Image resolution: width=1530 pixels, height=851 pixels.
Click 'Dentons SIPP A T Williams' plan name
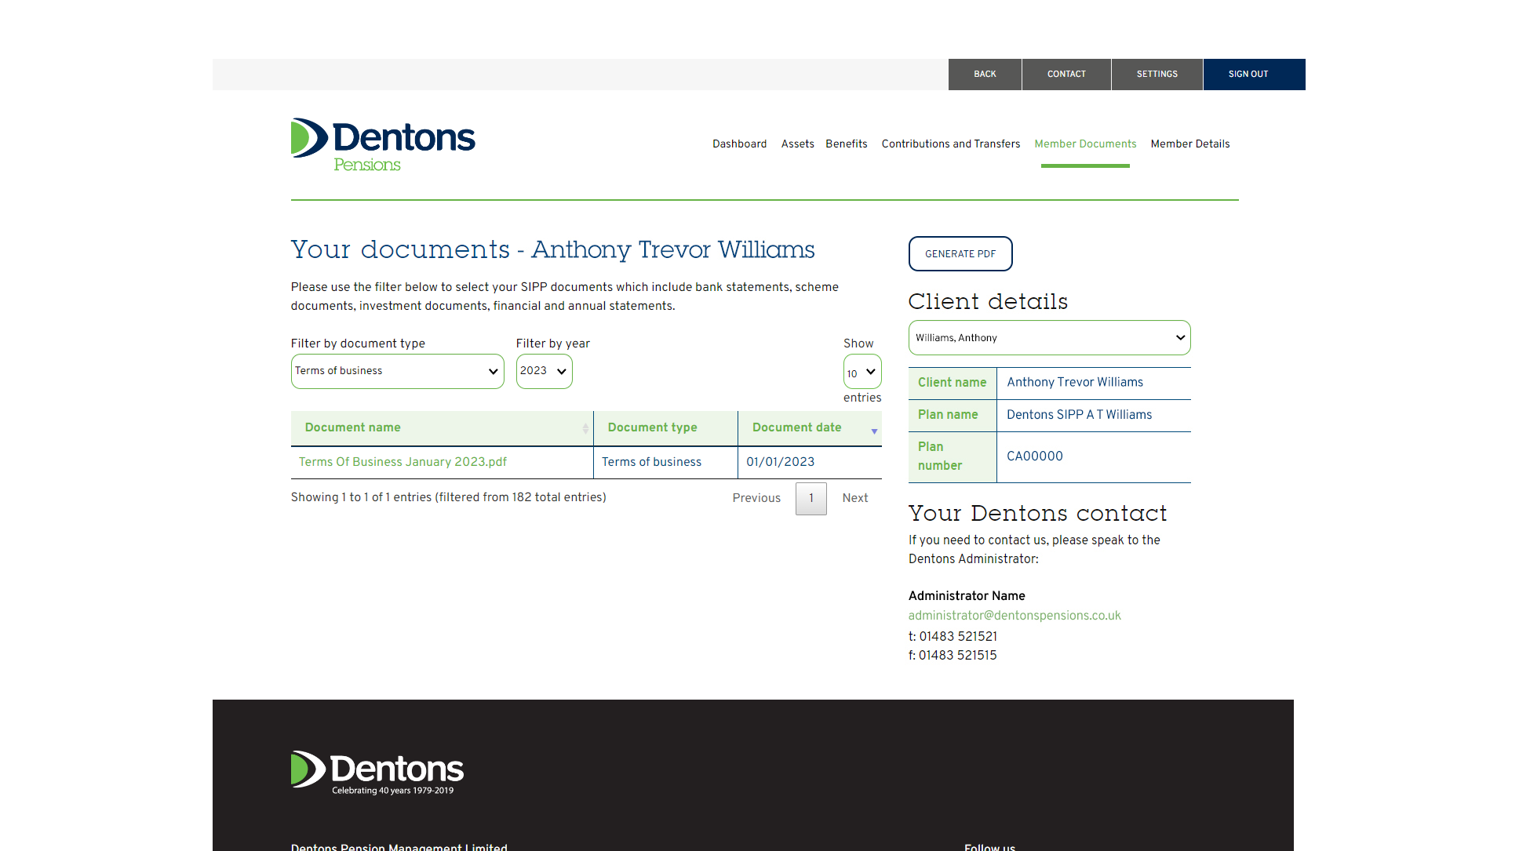[x=1080, y=415]
